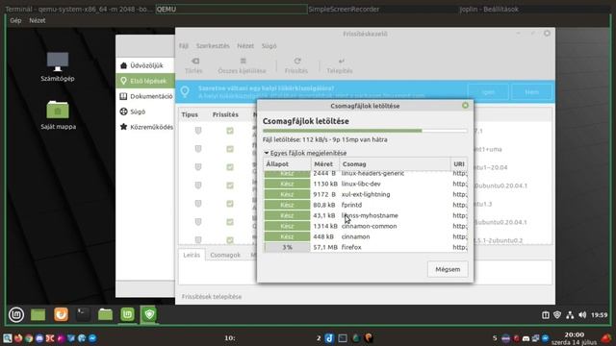Sort updates by Típus column

(x=190, y=114)
